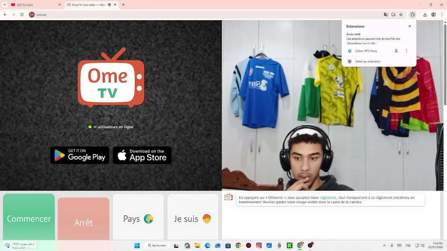Open more options for Urban VPN Proxy
Viewport: 447px width, 251px height.
tap(406, 51)
